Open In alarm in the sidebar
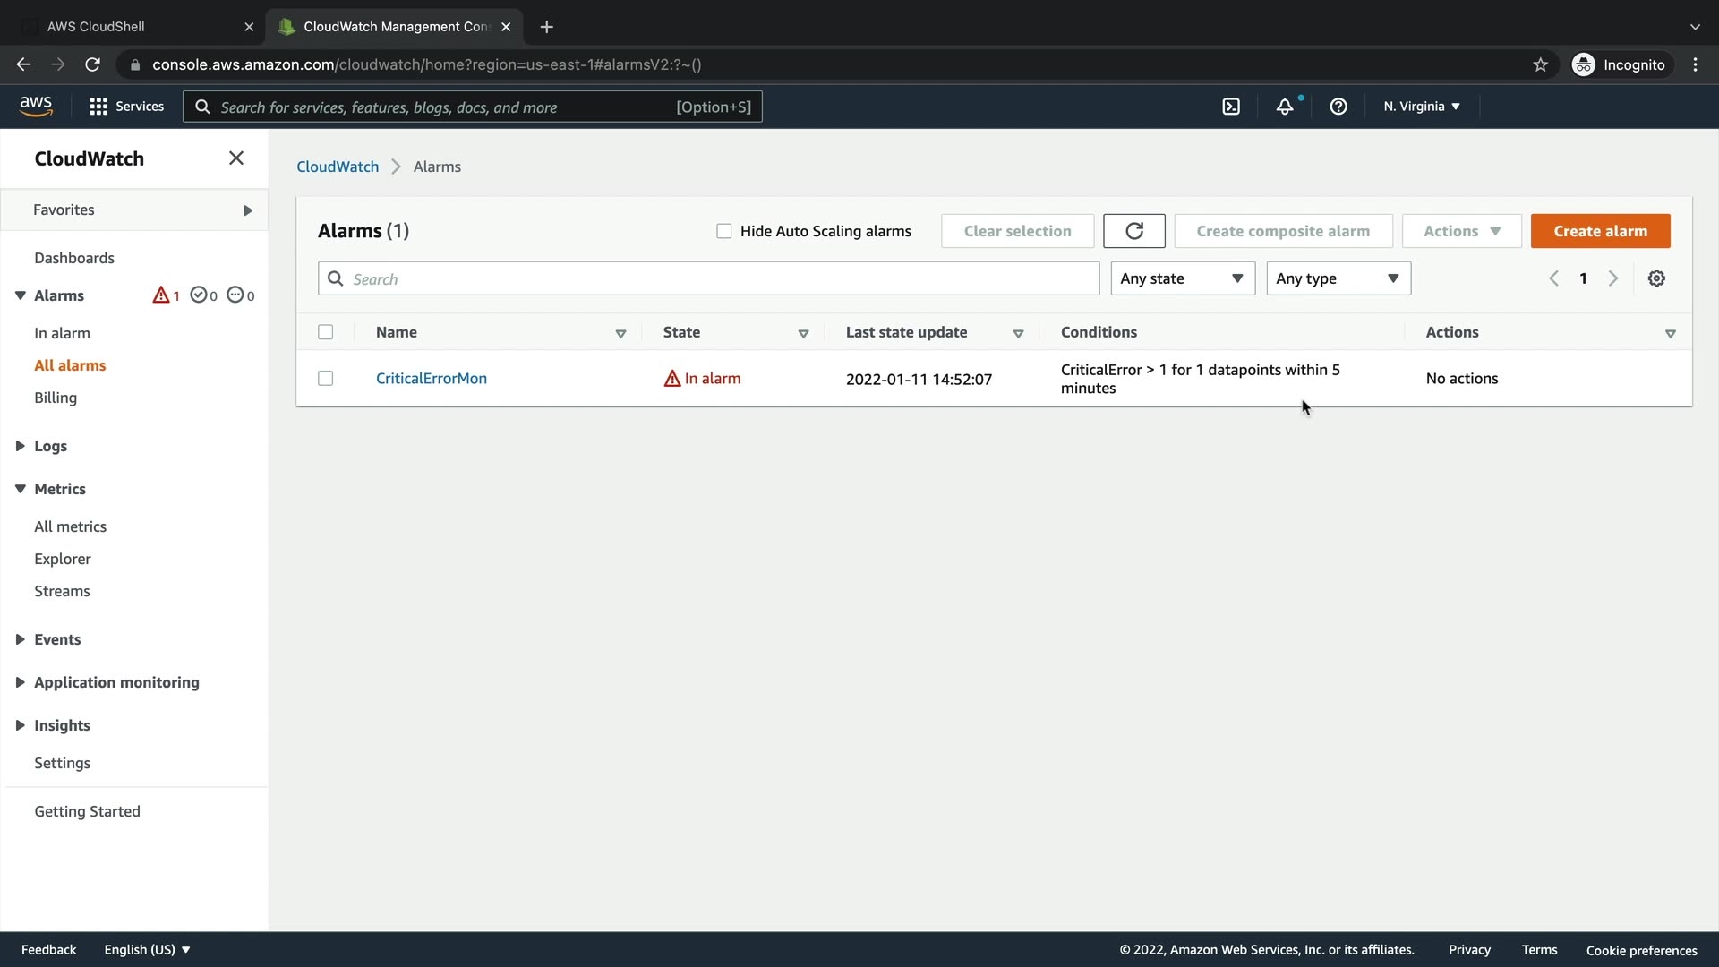The image size is (1719, 967). tap(62, 333)
